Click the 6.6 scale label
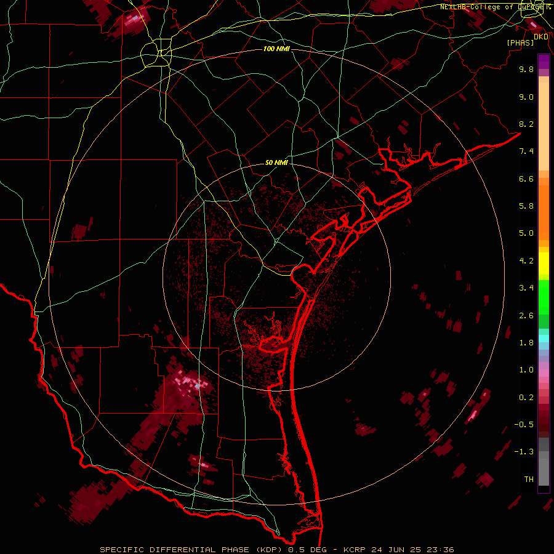The height and width of the screenshot is (554, 554). (x=526, y=179)
